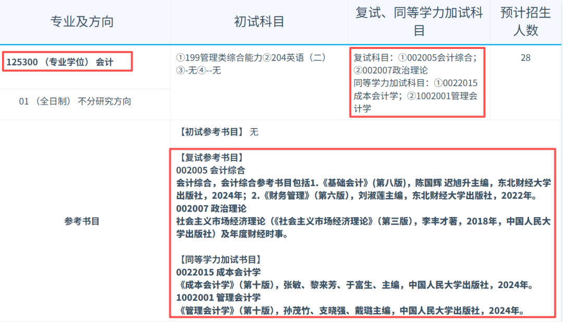
Task: Select the 125300（专业学位）会计 program entry
Action: tap(60, 61)
